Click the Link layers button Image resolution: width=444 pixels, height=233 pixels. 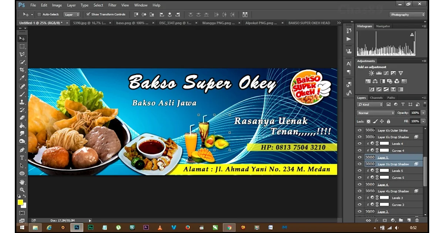368,220
